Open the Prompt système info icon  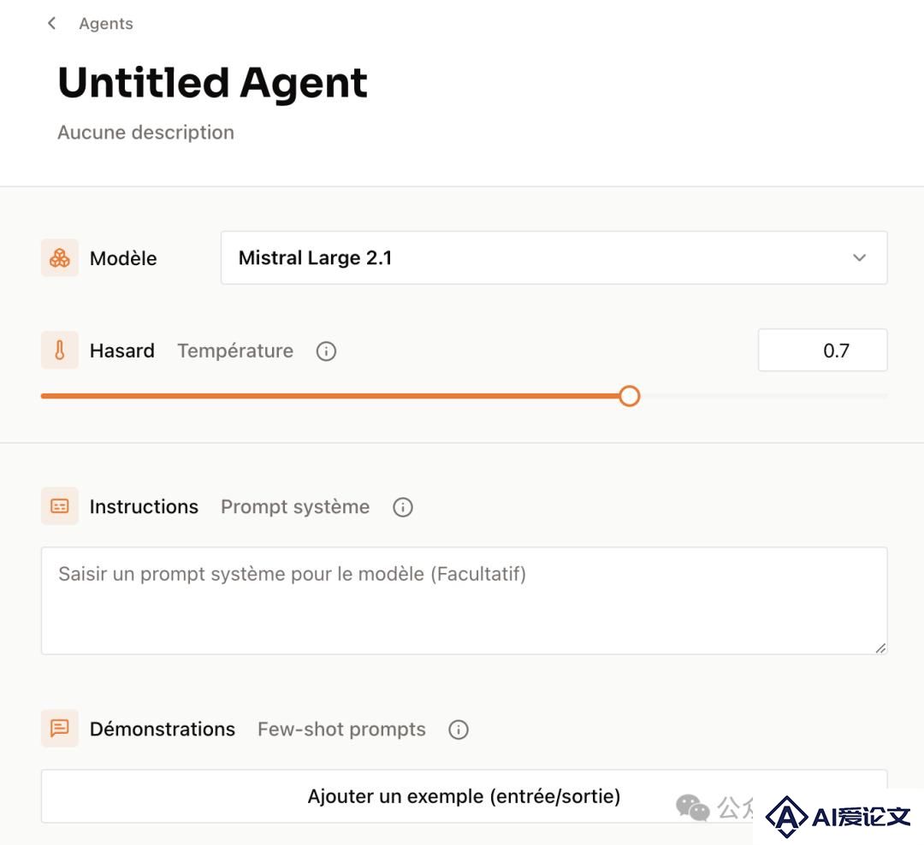(x=402, y=507)
